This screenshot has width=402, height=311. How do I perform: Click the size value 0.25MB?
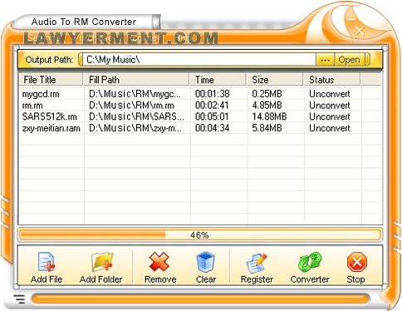click(x=267, y=94)
